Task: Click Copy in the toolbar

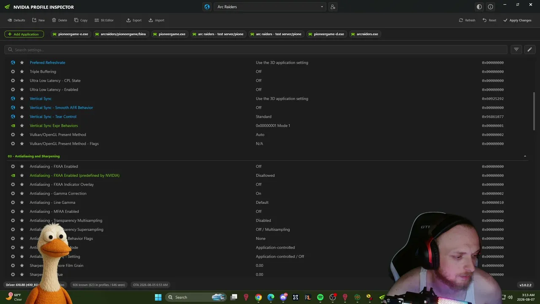Action: tap(81, 20)
